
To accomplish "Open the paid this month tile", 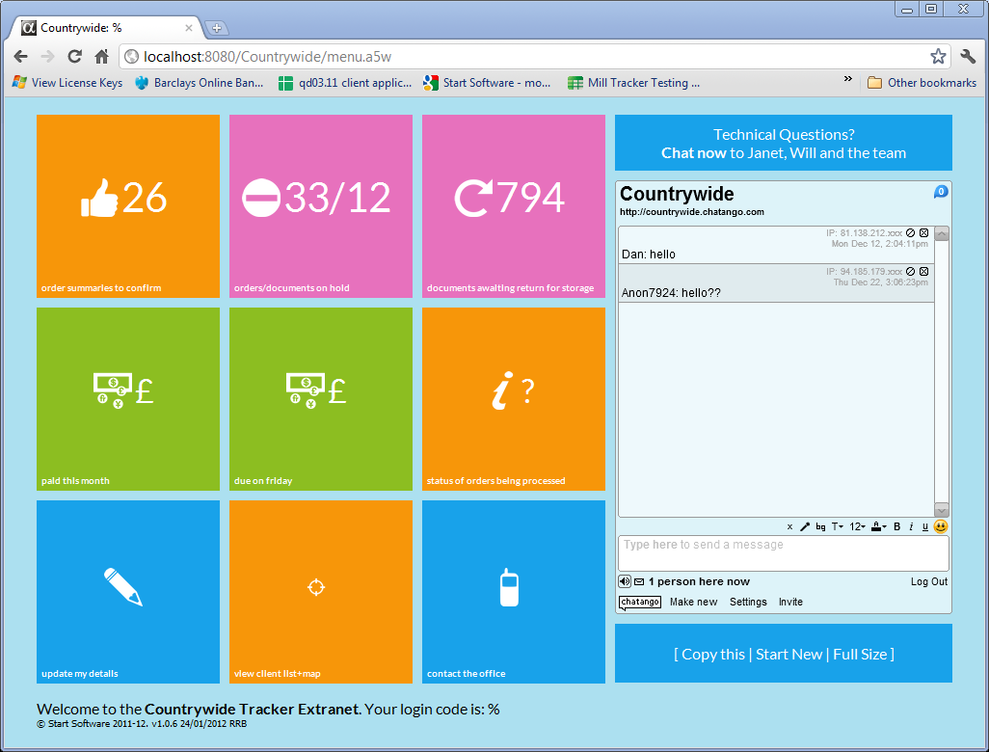I will pyautogui.click(x=127, y=399).
